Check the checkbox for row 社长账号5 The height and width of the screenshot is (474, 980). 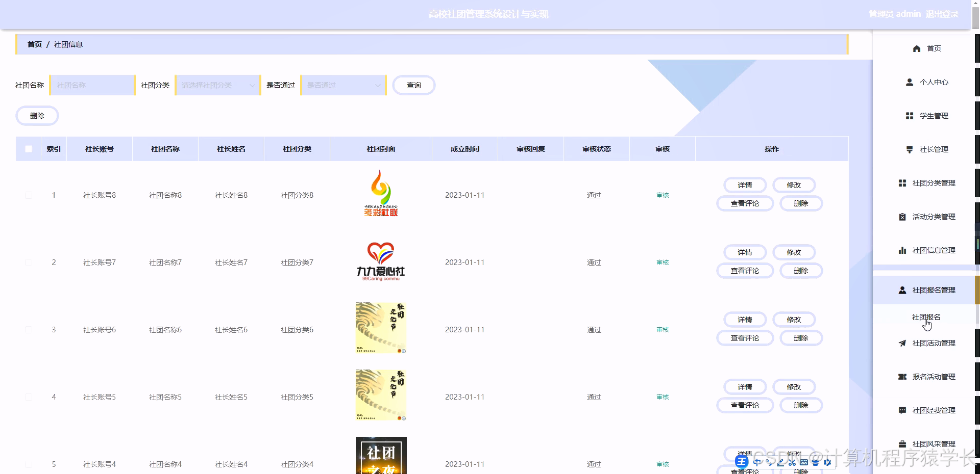(29, 397)
